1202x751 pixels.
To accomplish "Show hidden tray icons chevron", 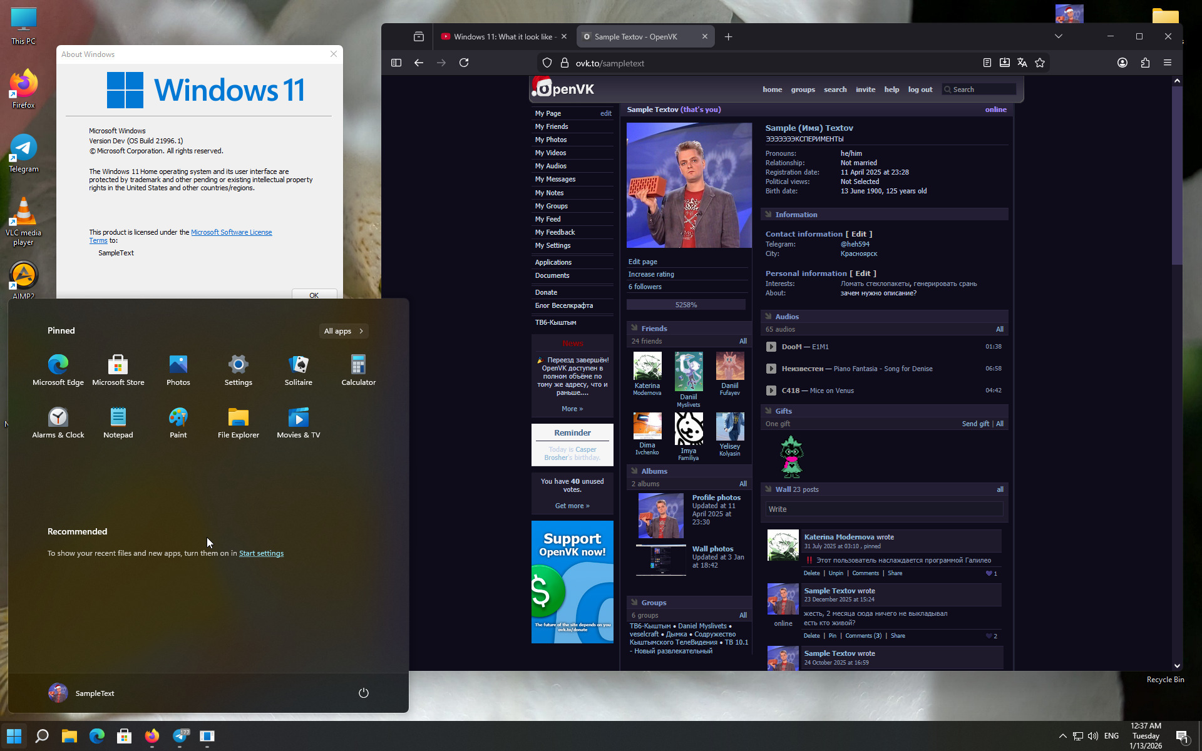I will pyautogui.click(x=1062, y=736).
